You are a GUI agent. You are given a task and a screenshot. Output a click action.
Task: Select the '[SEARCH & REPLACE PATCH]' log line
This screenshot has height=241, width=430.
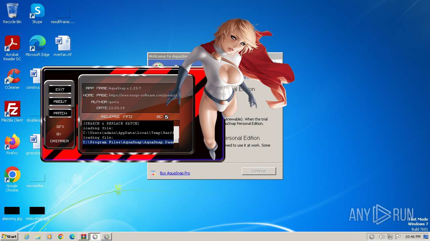click(111, 124)
